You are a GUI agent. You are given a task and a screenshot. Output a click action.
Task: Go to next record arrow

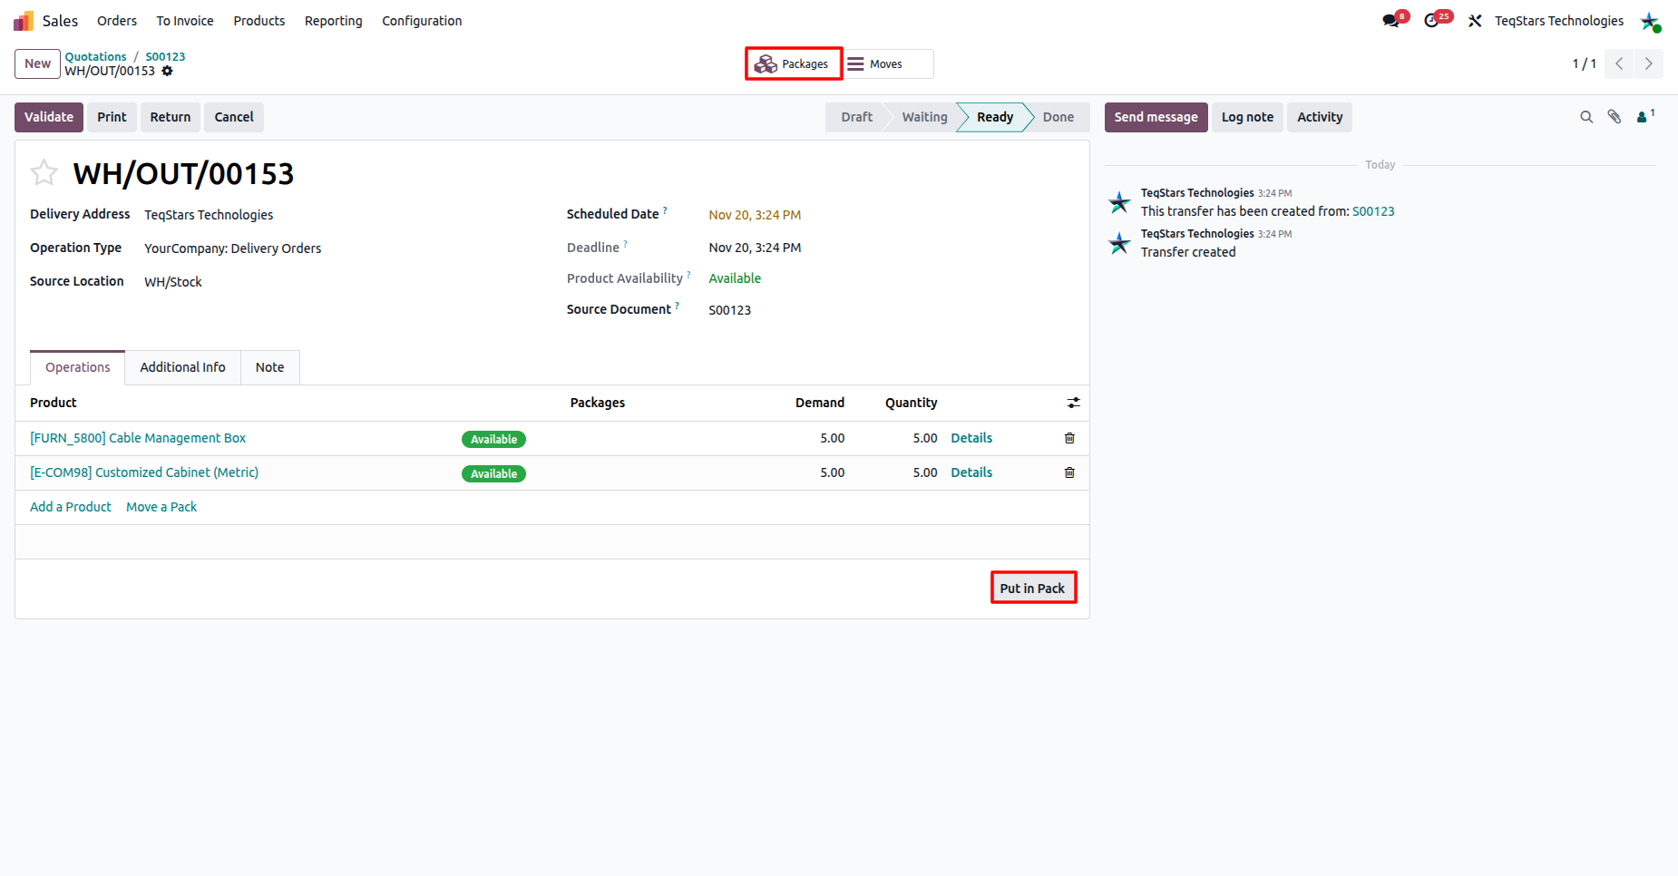1649,63
